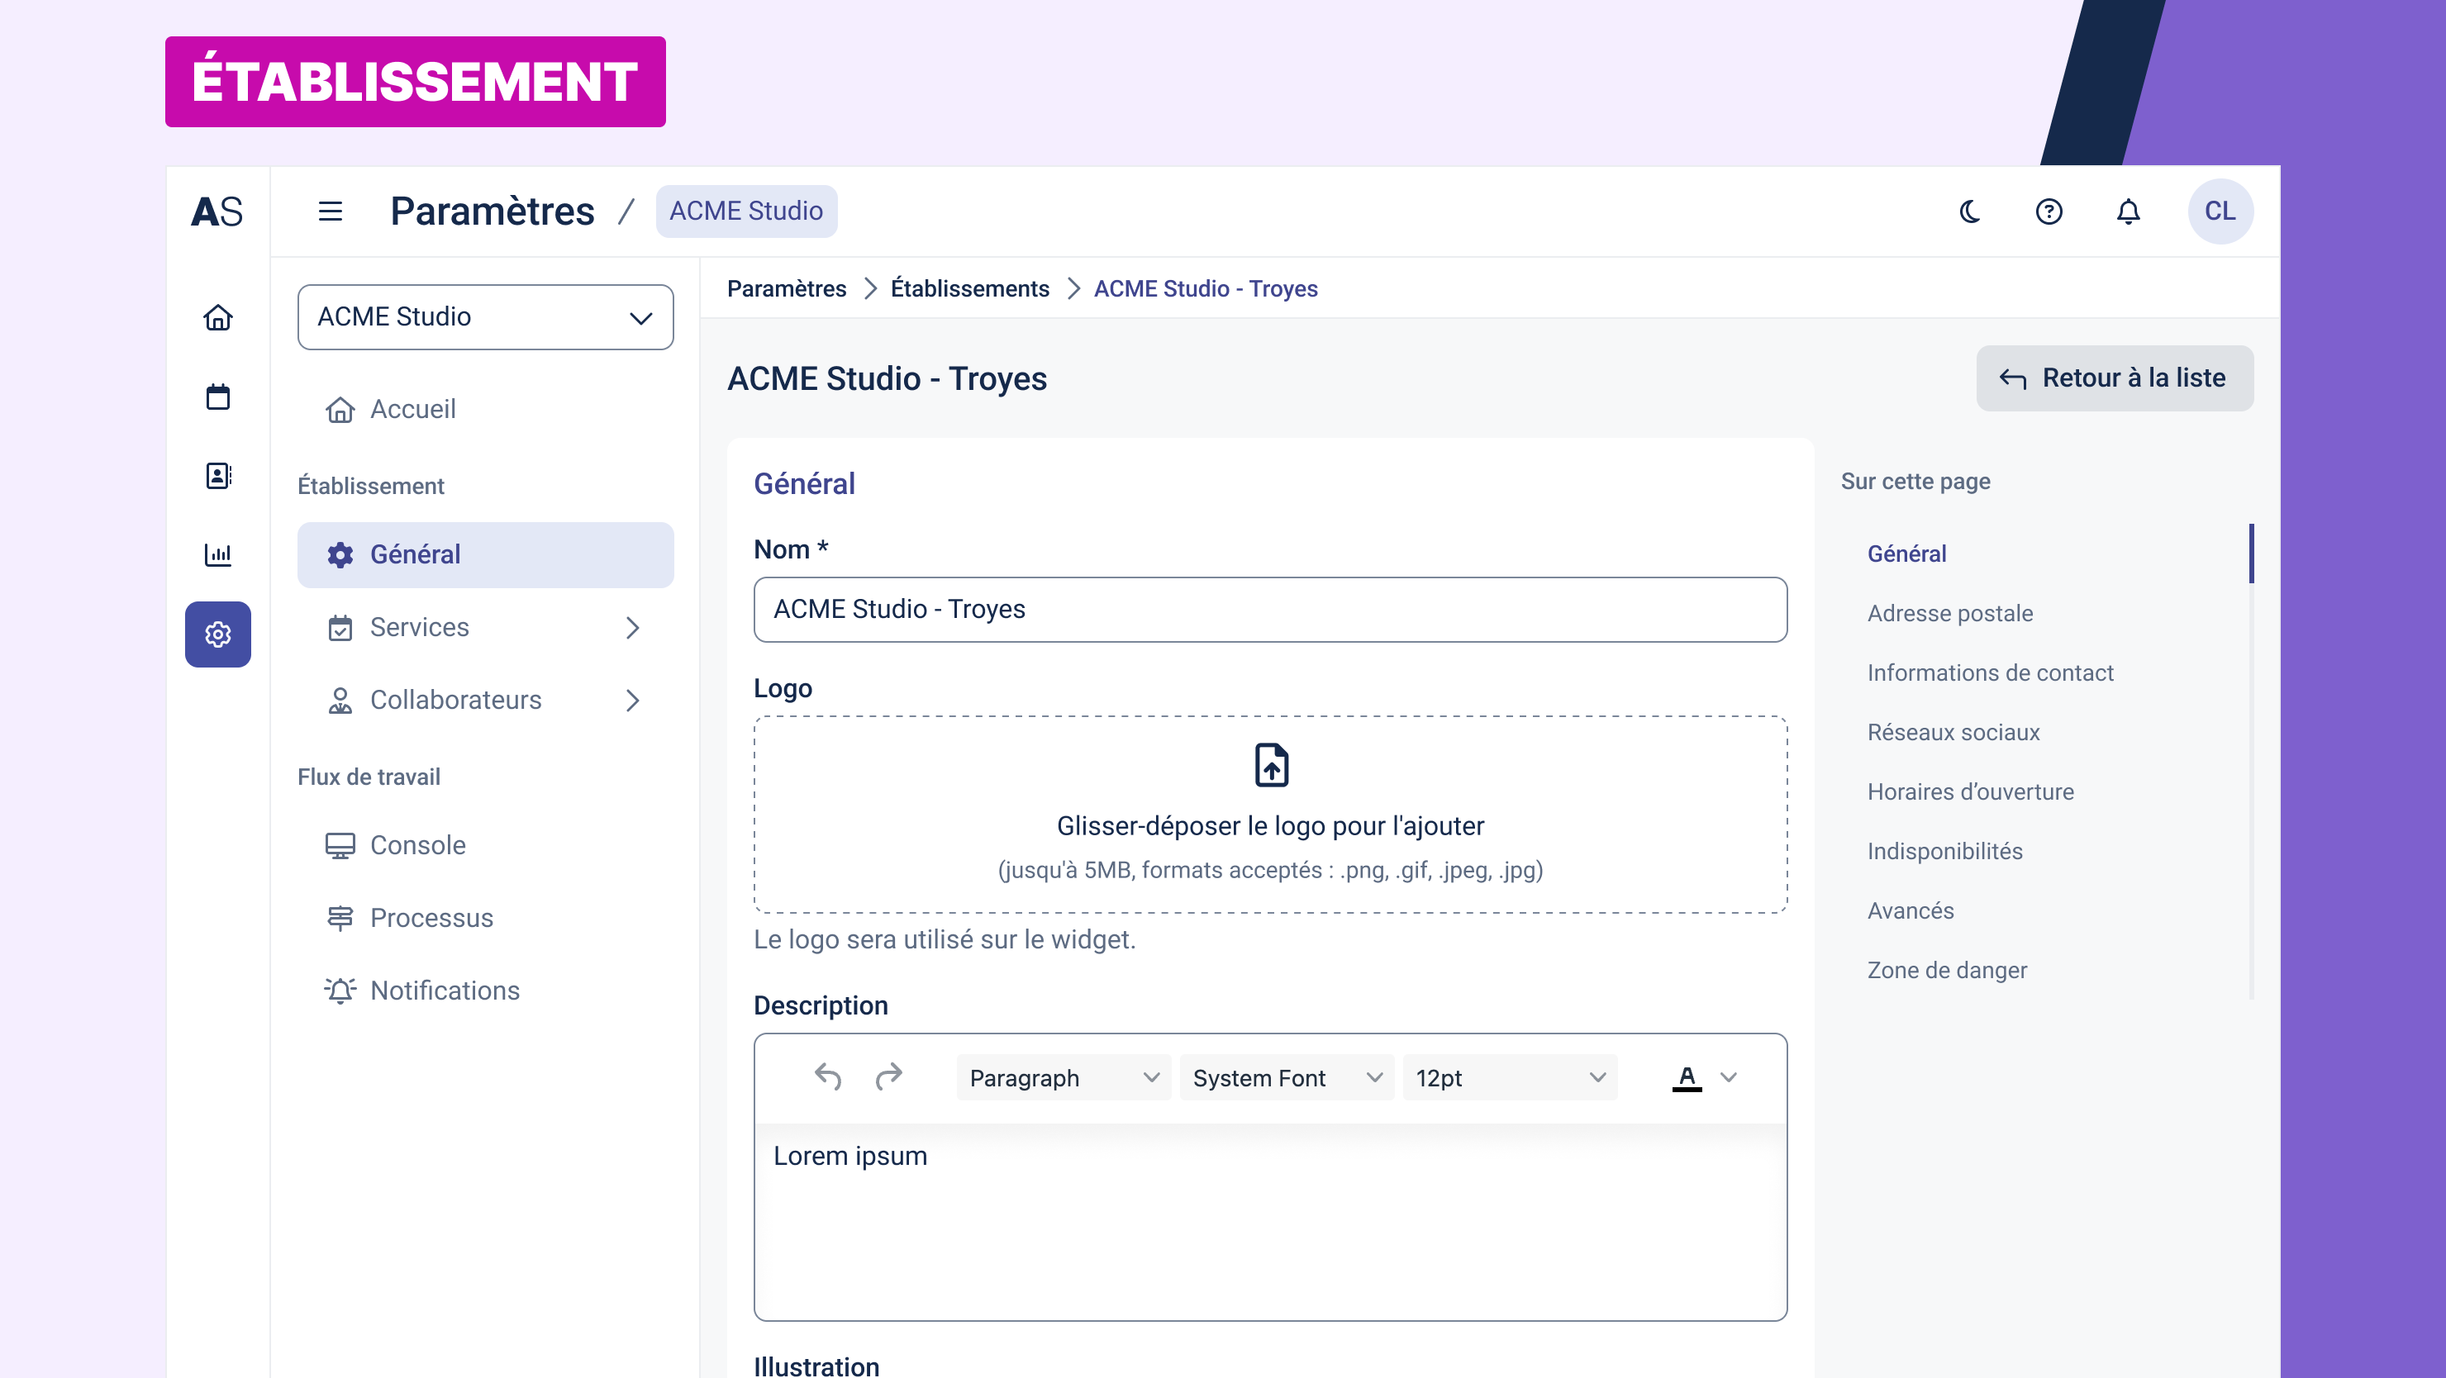Open the hamburger menu icon

click(x=330, y=211)
